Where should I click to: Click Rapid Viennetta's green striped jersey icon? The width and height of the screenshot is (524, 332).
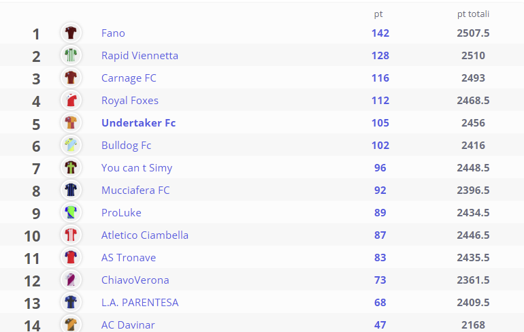[71, 55]
